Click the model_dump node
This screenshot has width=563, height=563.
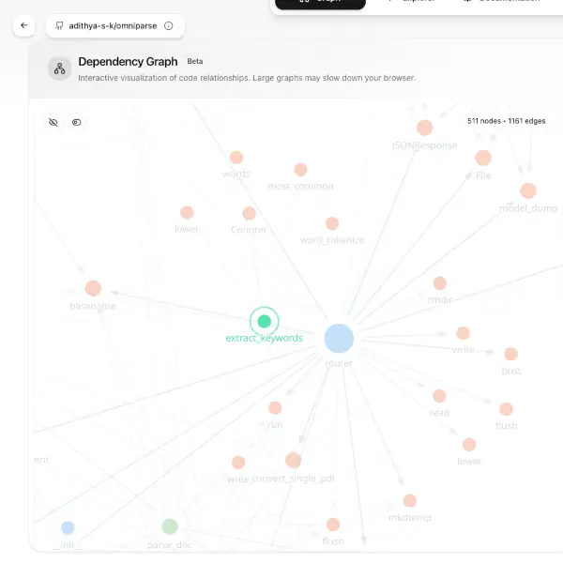[528, 190]
